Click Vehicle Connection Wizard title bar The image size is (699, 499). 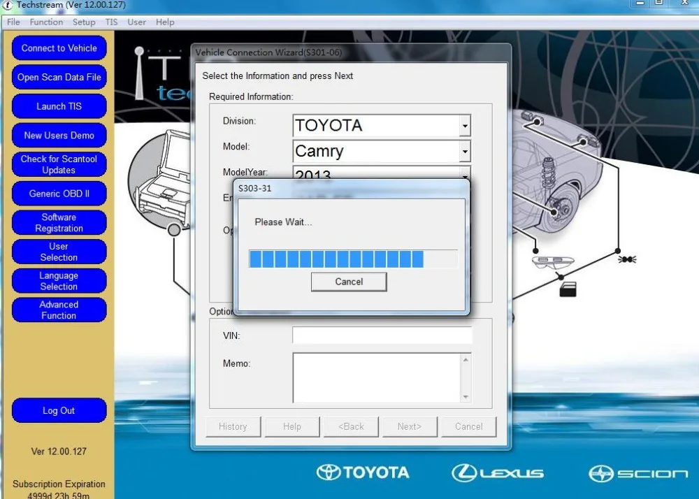pyautogui.click(x=352, y=52)
